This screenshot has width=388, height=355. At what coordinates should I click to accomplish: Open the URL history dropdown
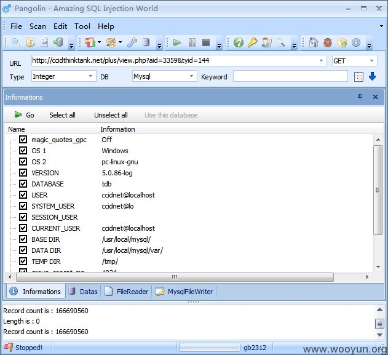coord(321,61)
